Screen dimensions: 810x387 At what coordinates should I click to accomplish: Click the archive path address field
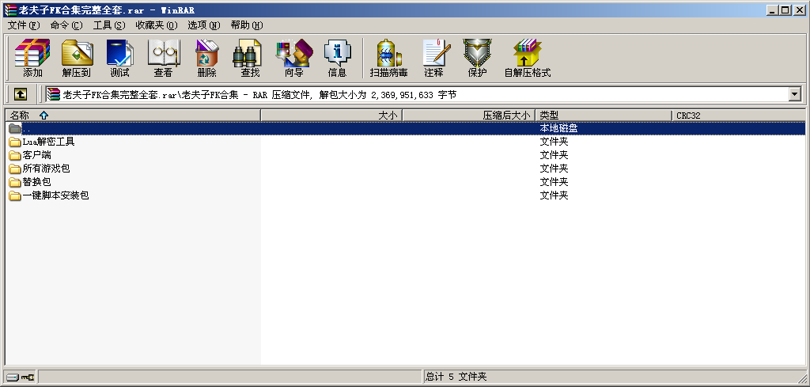419,94
